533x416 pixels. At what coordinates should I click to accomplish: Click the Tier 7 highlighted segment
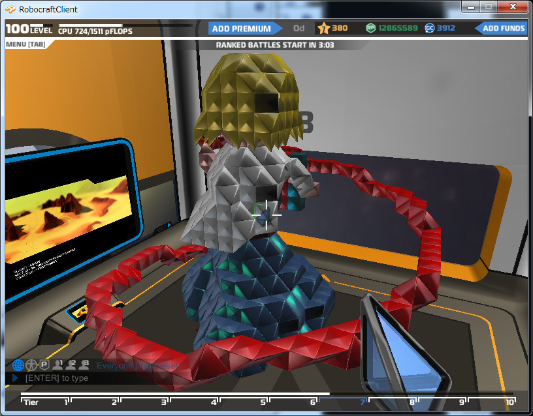(x=343, y=402)
